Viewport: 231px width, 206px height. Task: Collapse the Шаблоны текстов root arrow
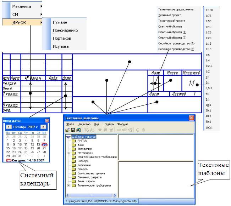click(68, 137)
